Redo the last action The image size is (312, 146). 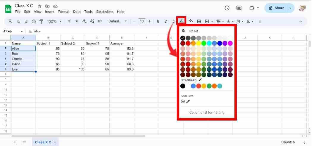[x=26, y=21]
